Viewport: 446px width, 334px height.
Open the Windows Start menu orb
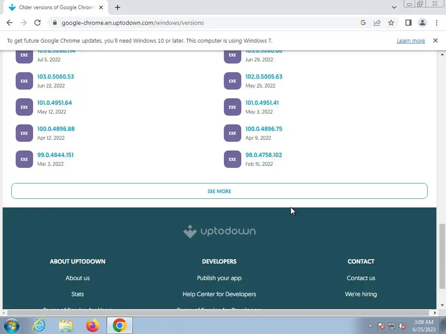coord(12,325)
